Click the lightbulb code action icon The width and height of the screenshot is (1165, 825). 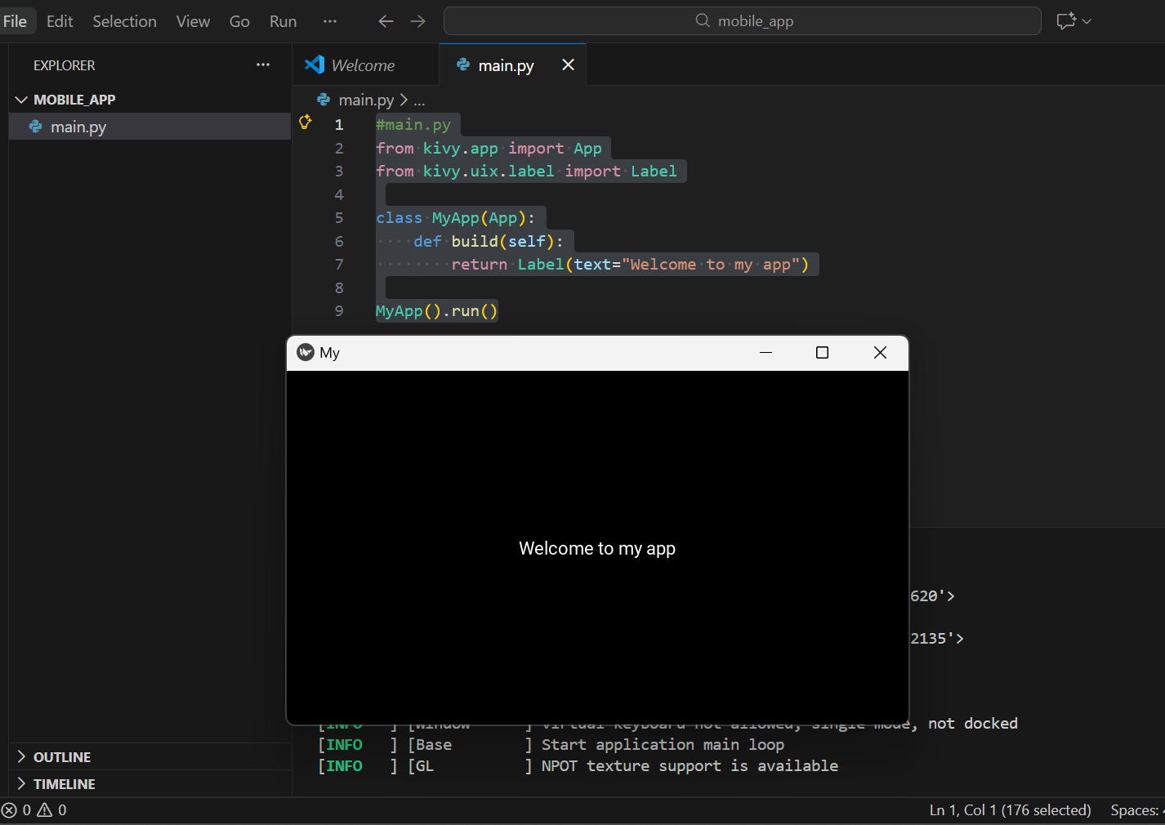coord(306,123)
